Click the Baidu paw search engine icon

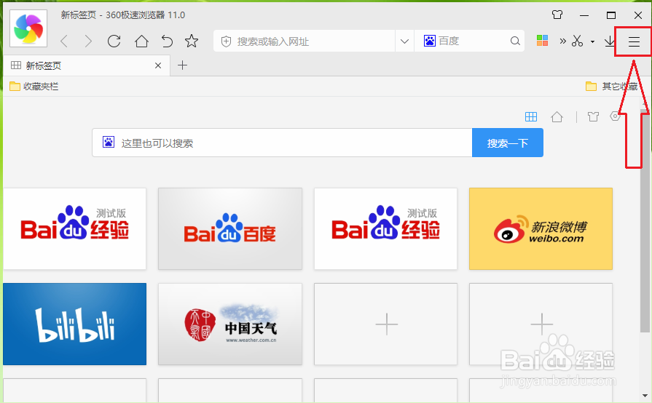pyautogui.click(x=430, y=41)
